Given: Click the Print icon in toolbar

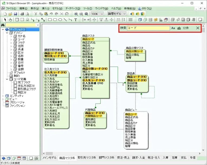Looking at the screenshot, I should tap(22, 14).
